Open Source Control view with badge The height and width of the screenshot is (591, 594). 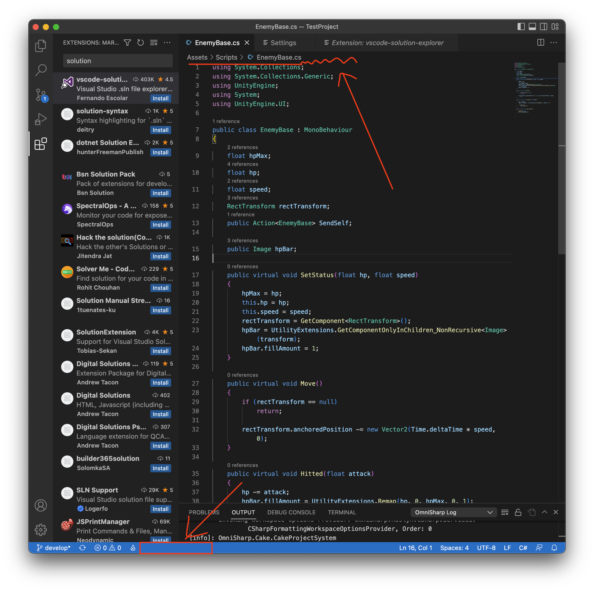click(x=40, y=95)
